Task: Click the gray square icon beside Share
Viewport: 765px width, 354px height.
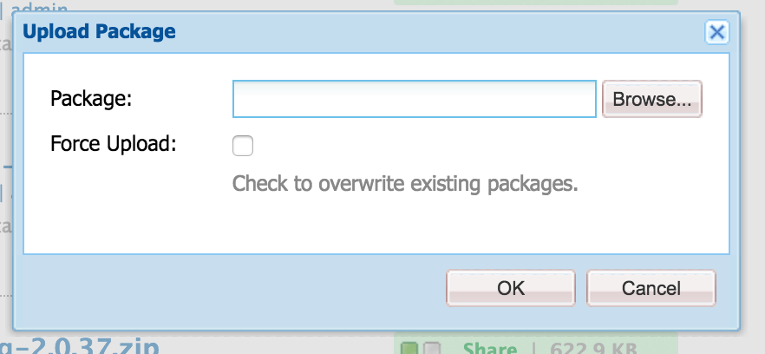Action: 431,349
